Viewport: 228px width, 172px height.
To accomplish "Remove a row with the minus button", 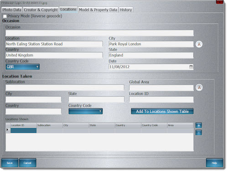I will point(199,133).
